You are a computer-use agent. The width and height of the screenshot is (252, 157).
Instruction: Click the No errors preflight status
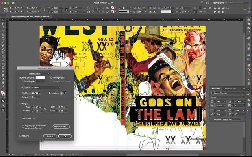74,155
